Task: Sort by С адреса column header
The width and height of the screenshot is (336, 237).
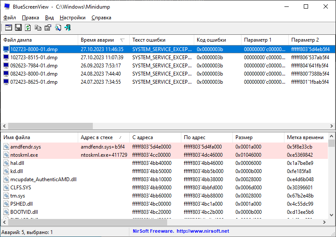Action: pyautogui.click(x=156, y=137)
